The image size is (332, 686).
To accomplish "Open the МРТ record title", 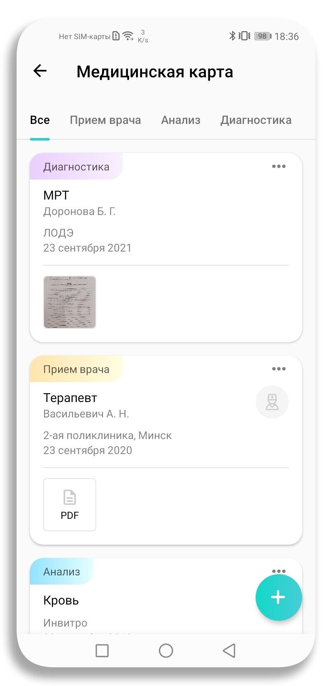I will (56, 195).
